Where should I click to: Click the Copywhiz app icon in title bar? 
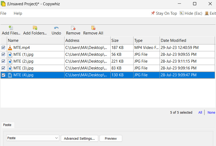tap(3, 4)
